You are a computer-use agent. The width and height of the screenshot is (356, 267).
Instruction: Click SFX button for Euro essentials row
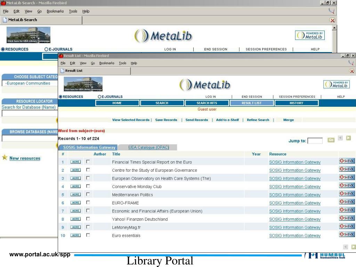[x=347, y=235]
